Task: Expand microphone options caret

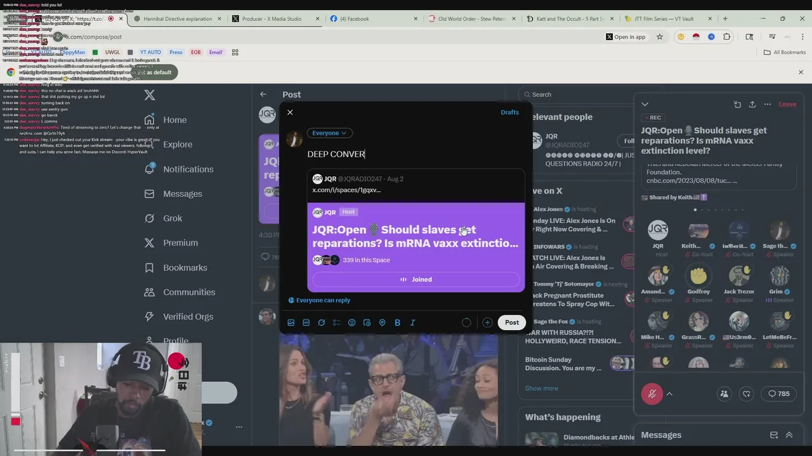Action: (x=669, y=394)
